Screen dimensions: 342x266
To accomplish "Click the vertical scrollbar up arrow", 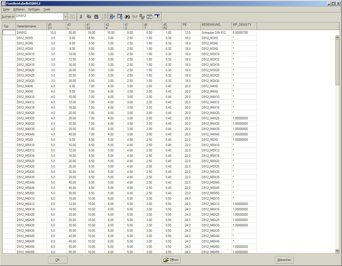I will (x=337, y=37).
